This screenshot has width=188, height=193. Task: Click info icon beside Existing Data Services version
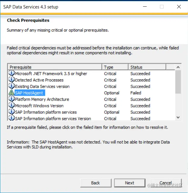[x=11, y=86]
